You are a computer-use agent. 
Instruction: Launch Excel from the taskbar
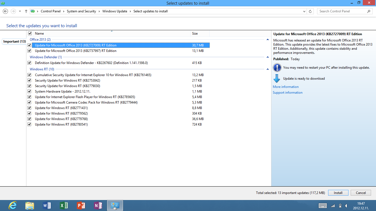(x=64, y=206)
